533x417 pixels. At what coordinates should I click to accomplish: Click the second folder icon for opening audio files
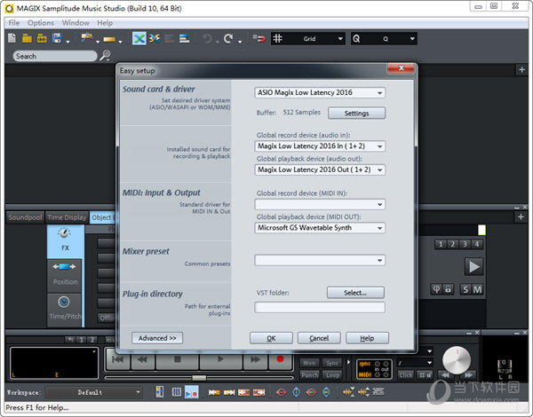42,38
